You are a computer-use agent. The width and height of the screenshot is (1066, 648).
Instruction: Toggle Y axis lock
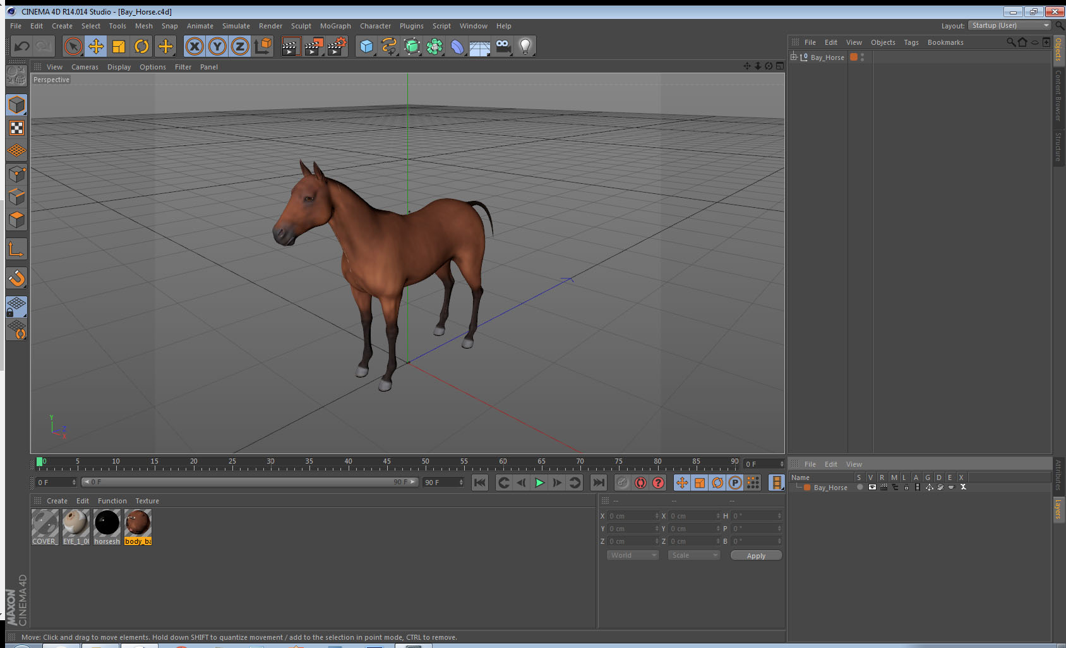(x=217, y=46)
